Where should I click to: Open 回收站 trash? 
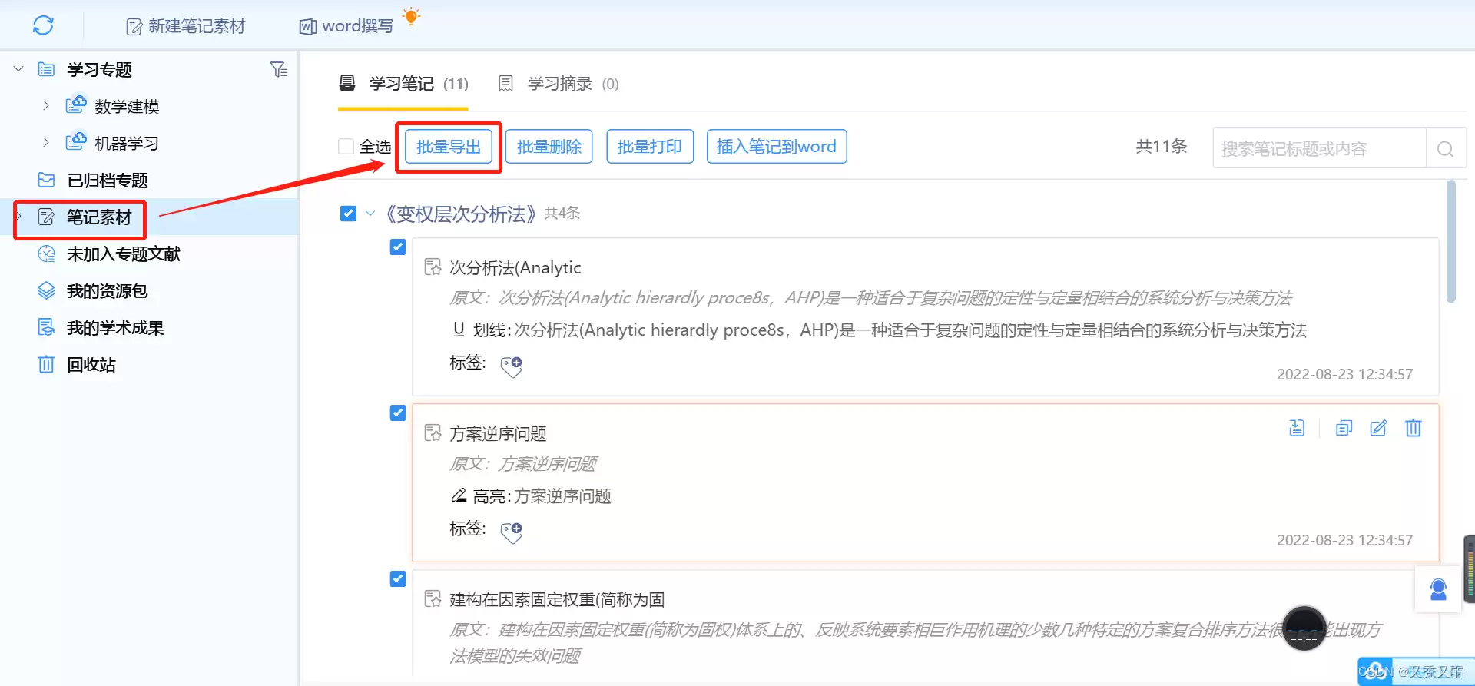(x=91, y=365)
